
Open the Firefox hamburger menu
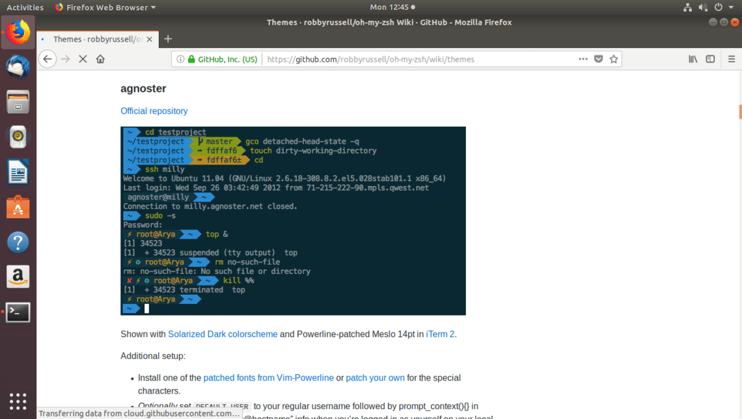pos(732,59)
